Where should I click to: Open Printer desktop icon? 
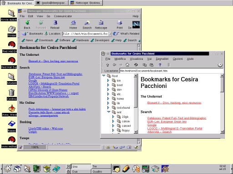[12, 31]
